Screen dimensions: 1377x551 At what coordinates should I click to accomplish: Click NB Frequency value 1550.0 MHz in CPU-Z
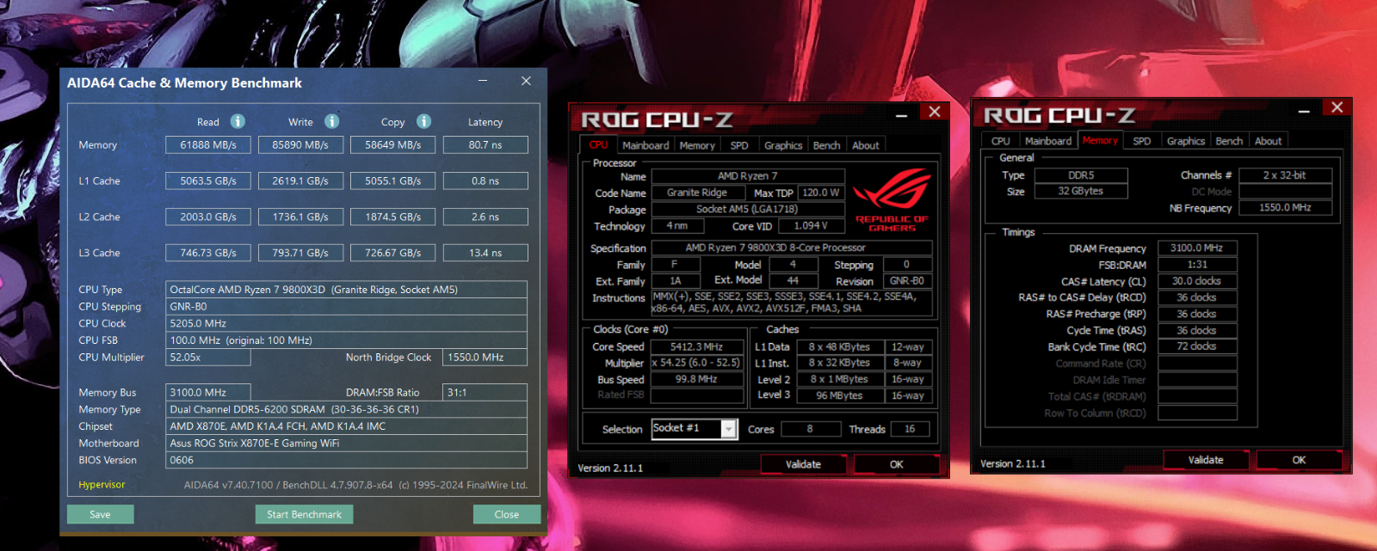[x=1285, y=207]
